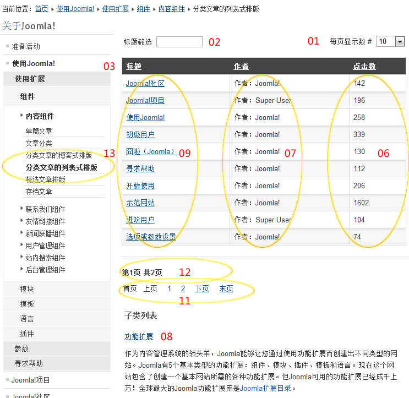This screenshot has height=398, width=409.
Task: Open the article Joomla!社区
Action: click(x=145, y=84)
